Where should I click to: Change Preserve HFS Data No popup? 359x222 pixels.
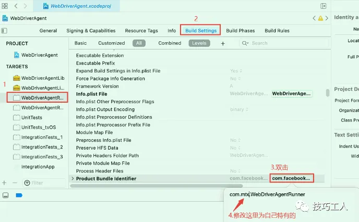pyautogui.click(x=235, y=148)
